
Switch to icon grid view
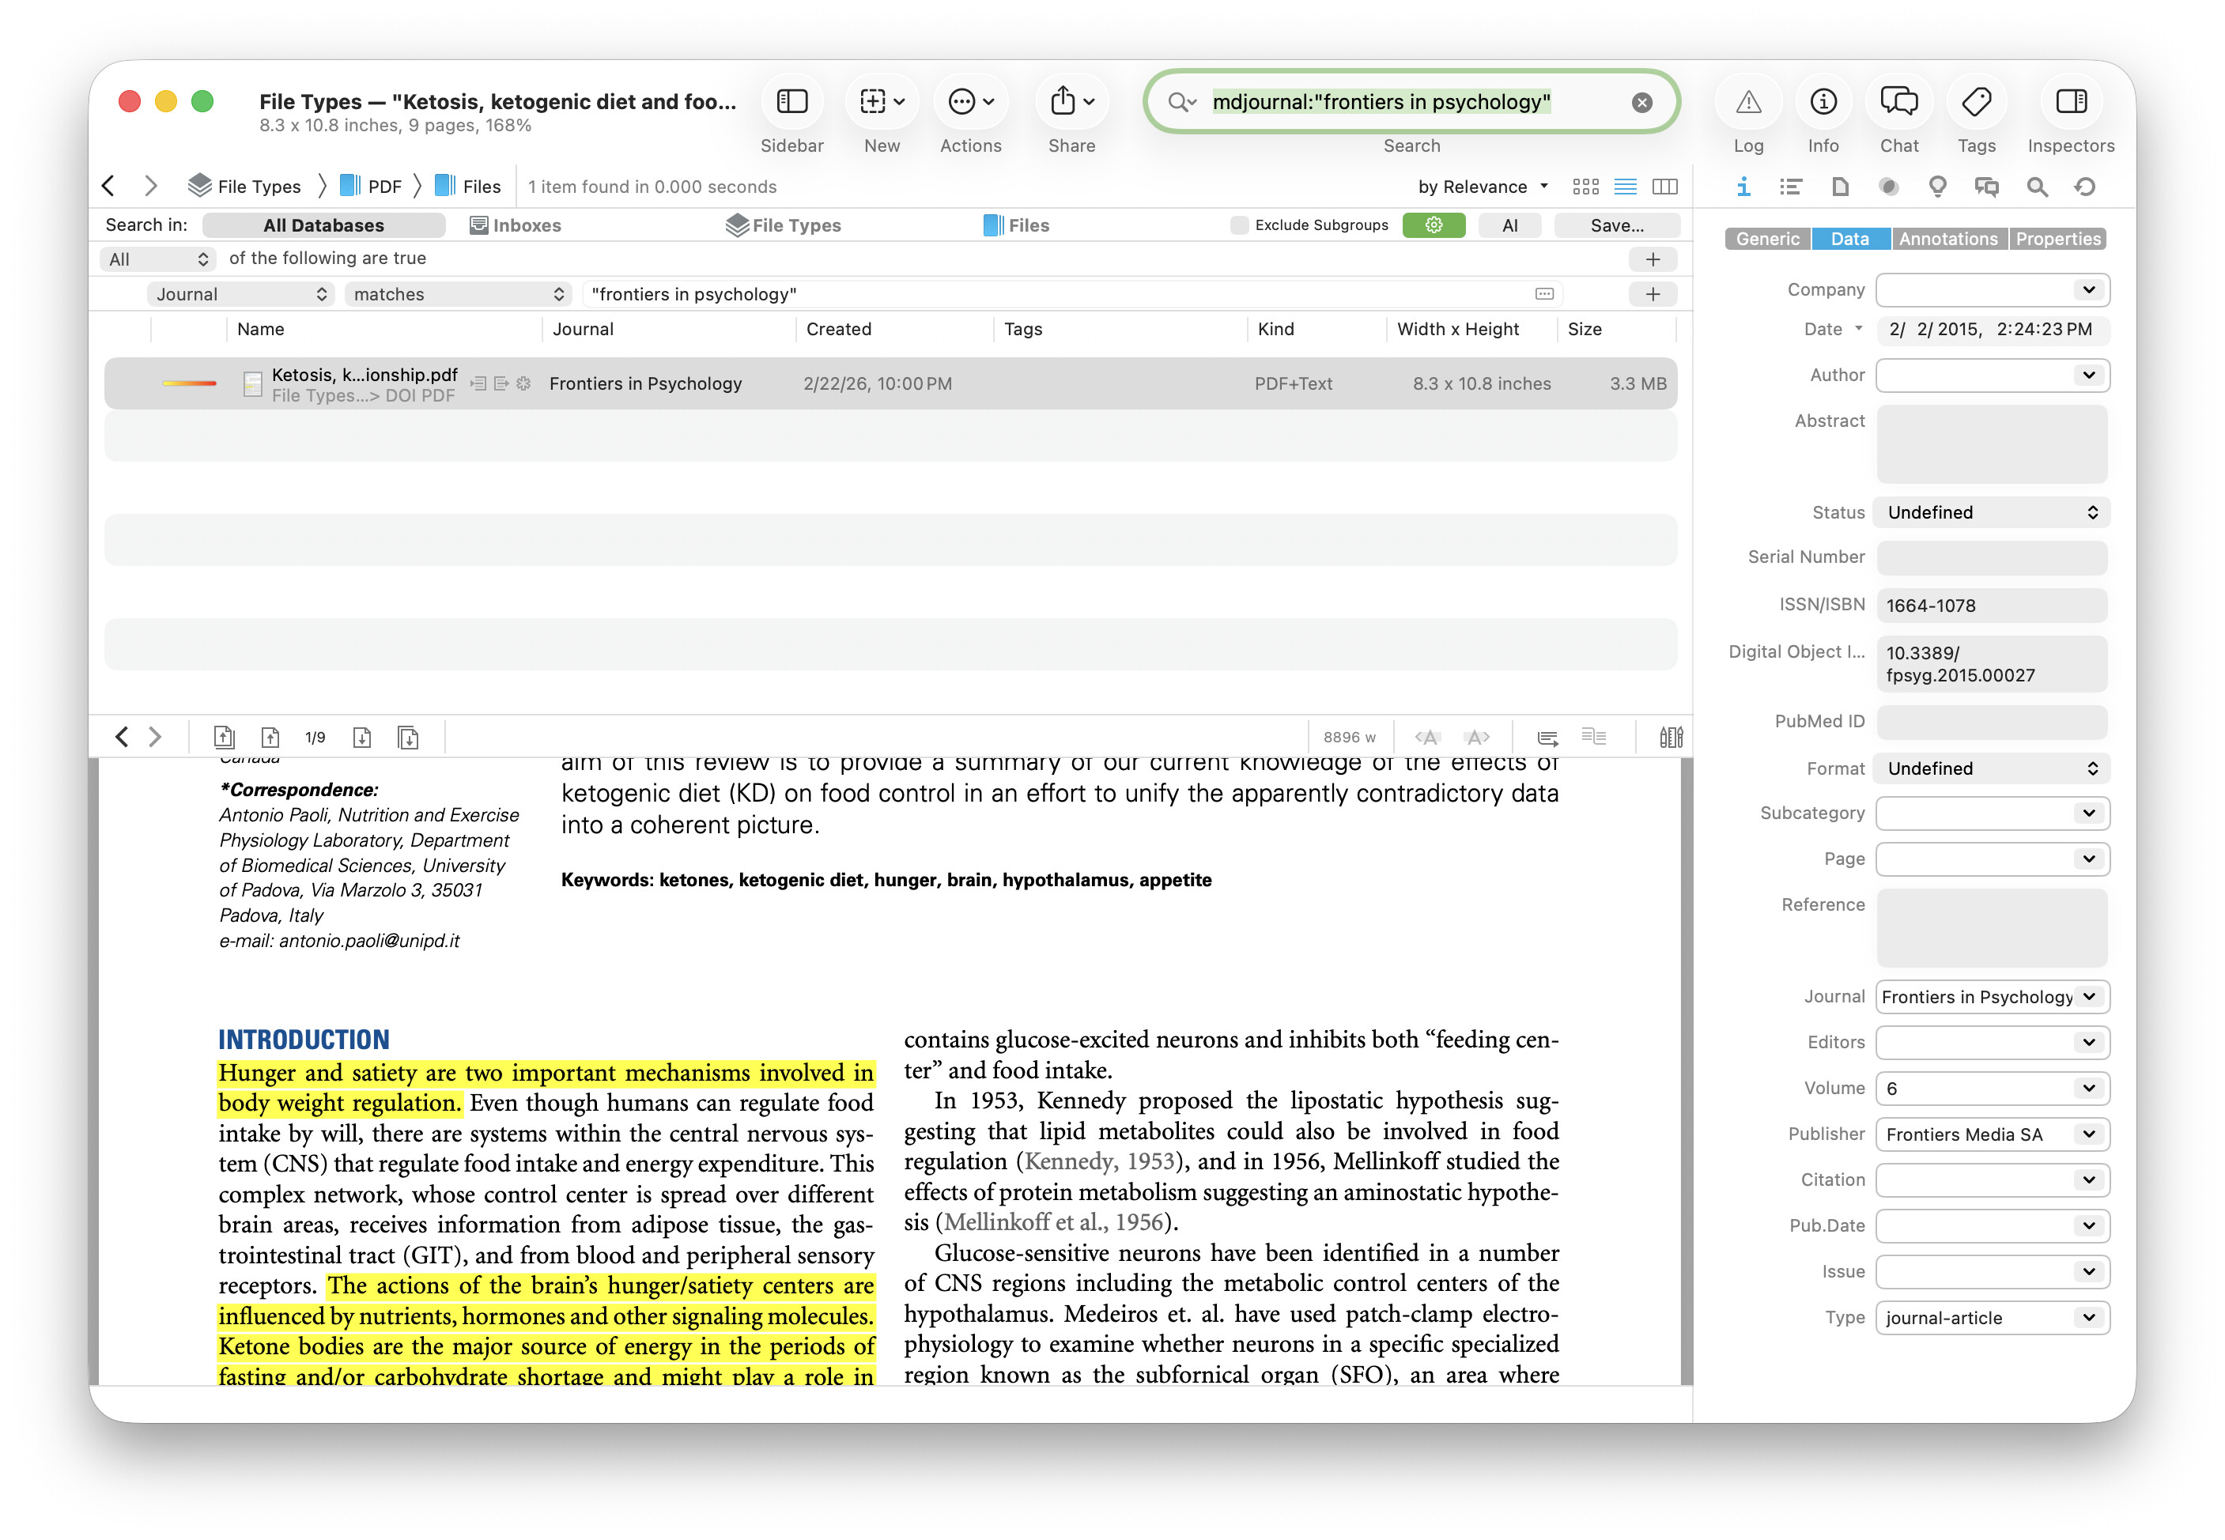click(x=1585, y=187)
